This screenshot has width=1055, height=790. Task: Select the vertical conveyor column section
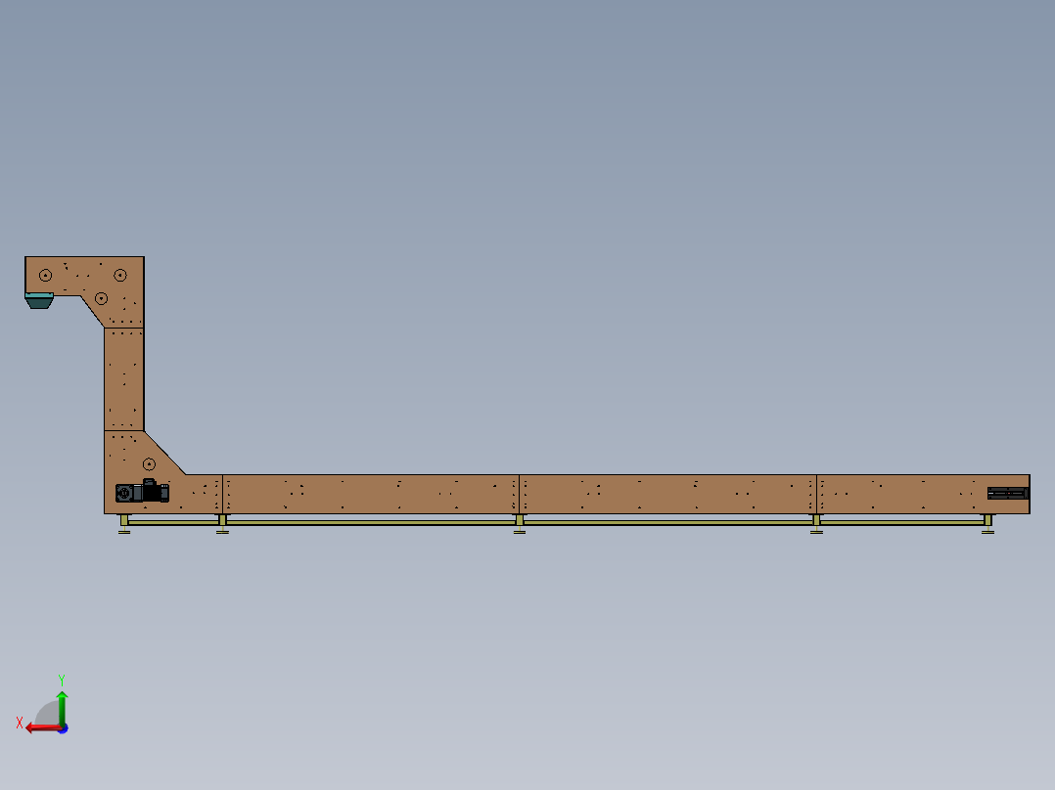click(x=123, y=379)
